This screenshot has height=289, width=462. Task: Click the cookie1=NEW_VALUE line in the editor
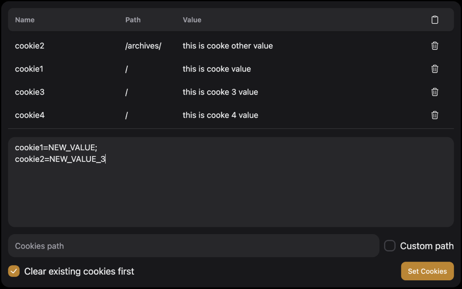pos(56,147)
